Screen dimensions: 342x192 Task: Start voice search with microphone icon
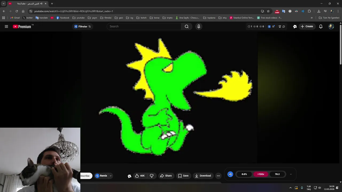pyautogui.click(x=199, y=26)
